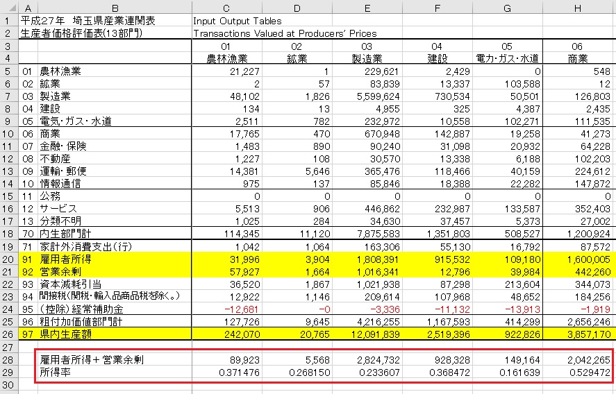
Task: Click cell value 2,042,265
Action: click(x=589, y=360)
